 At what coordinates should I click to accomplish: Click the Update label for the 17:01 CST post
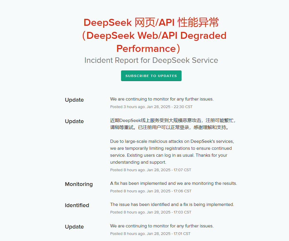(x=74, y=227)
